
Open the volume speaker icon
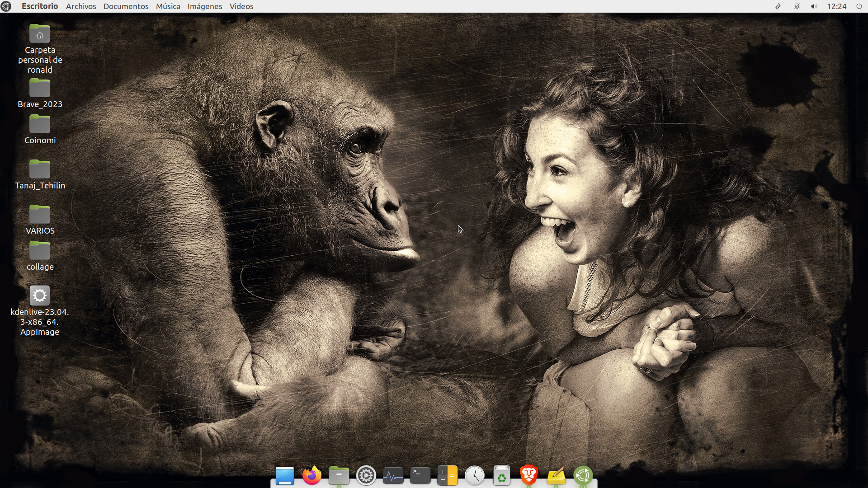click(x=814, y=6)
